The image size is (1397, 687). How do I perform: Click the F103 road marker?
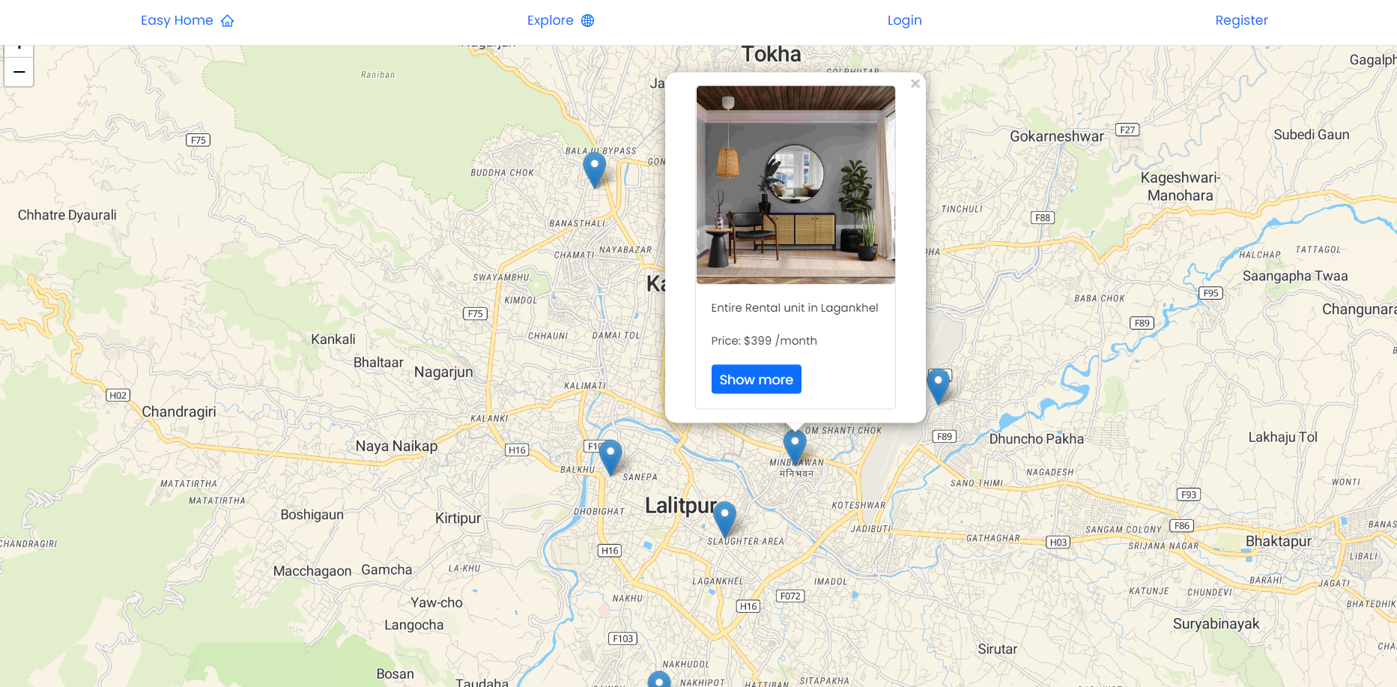pos(622,639)
